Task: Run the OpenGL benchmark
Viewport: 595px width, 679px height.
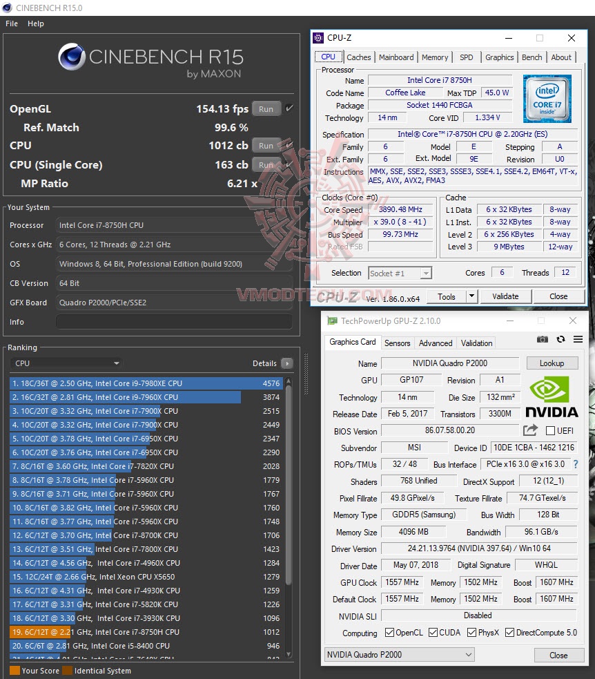Action: [266, 108]
